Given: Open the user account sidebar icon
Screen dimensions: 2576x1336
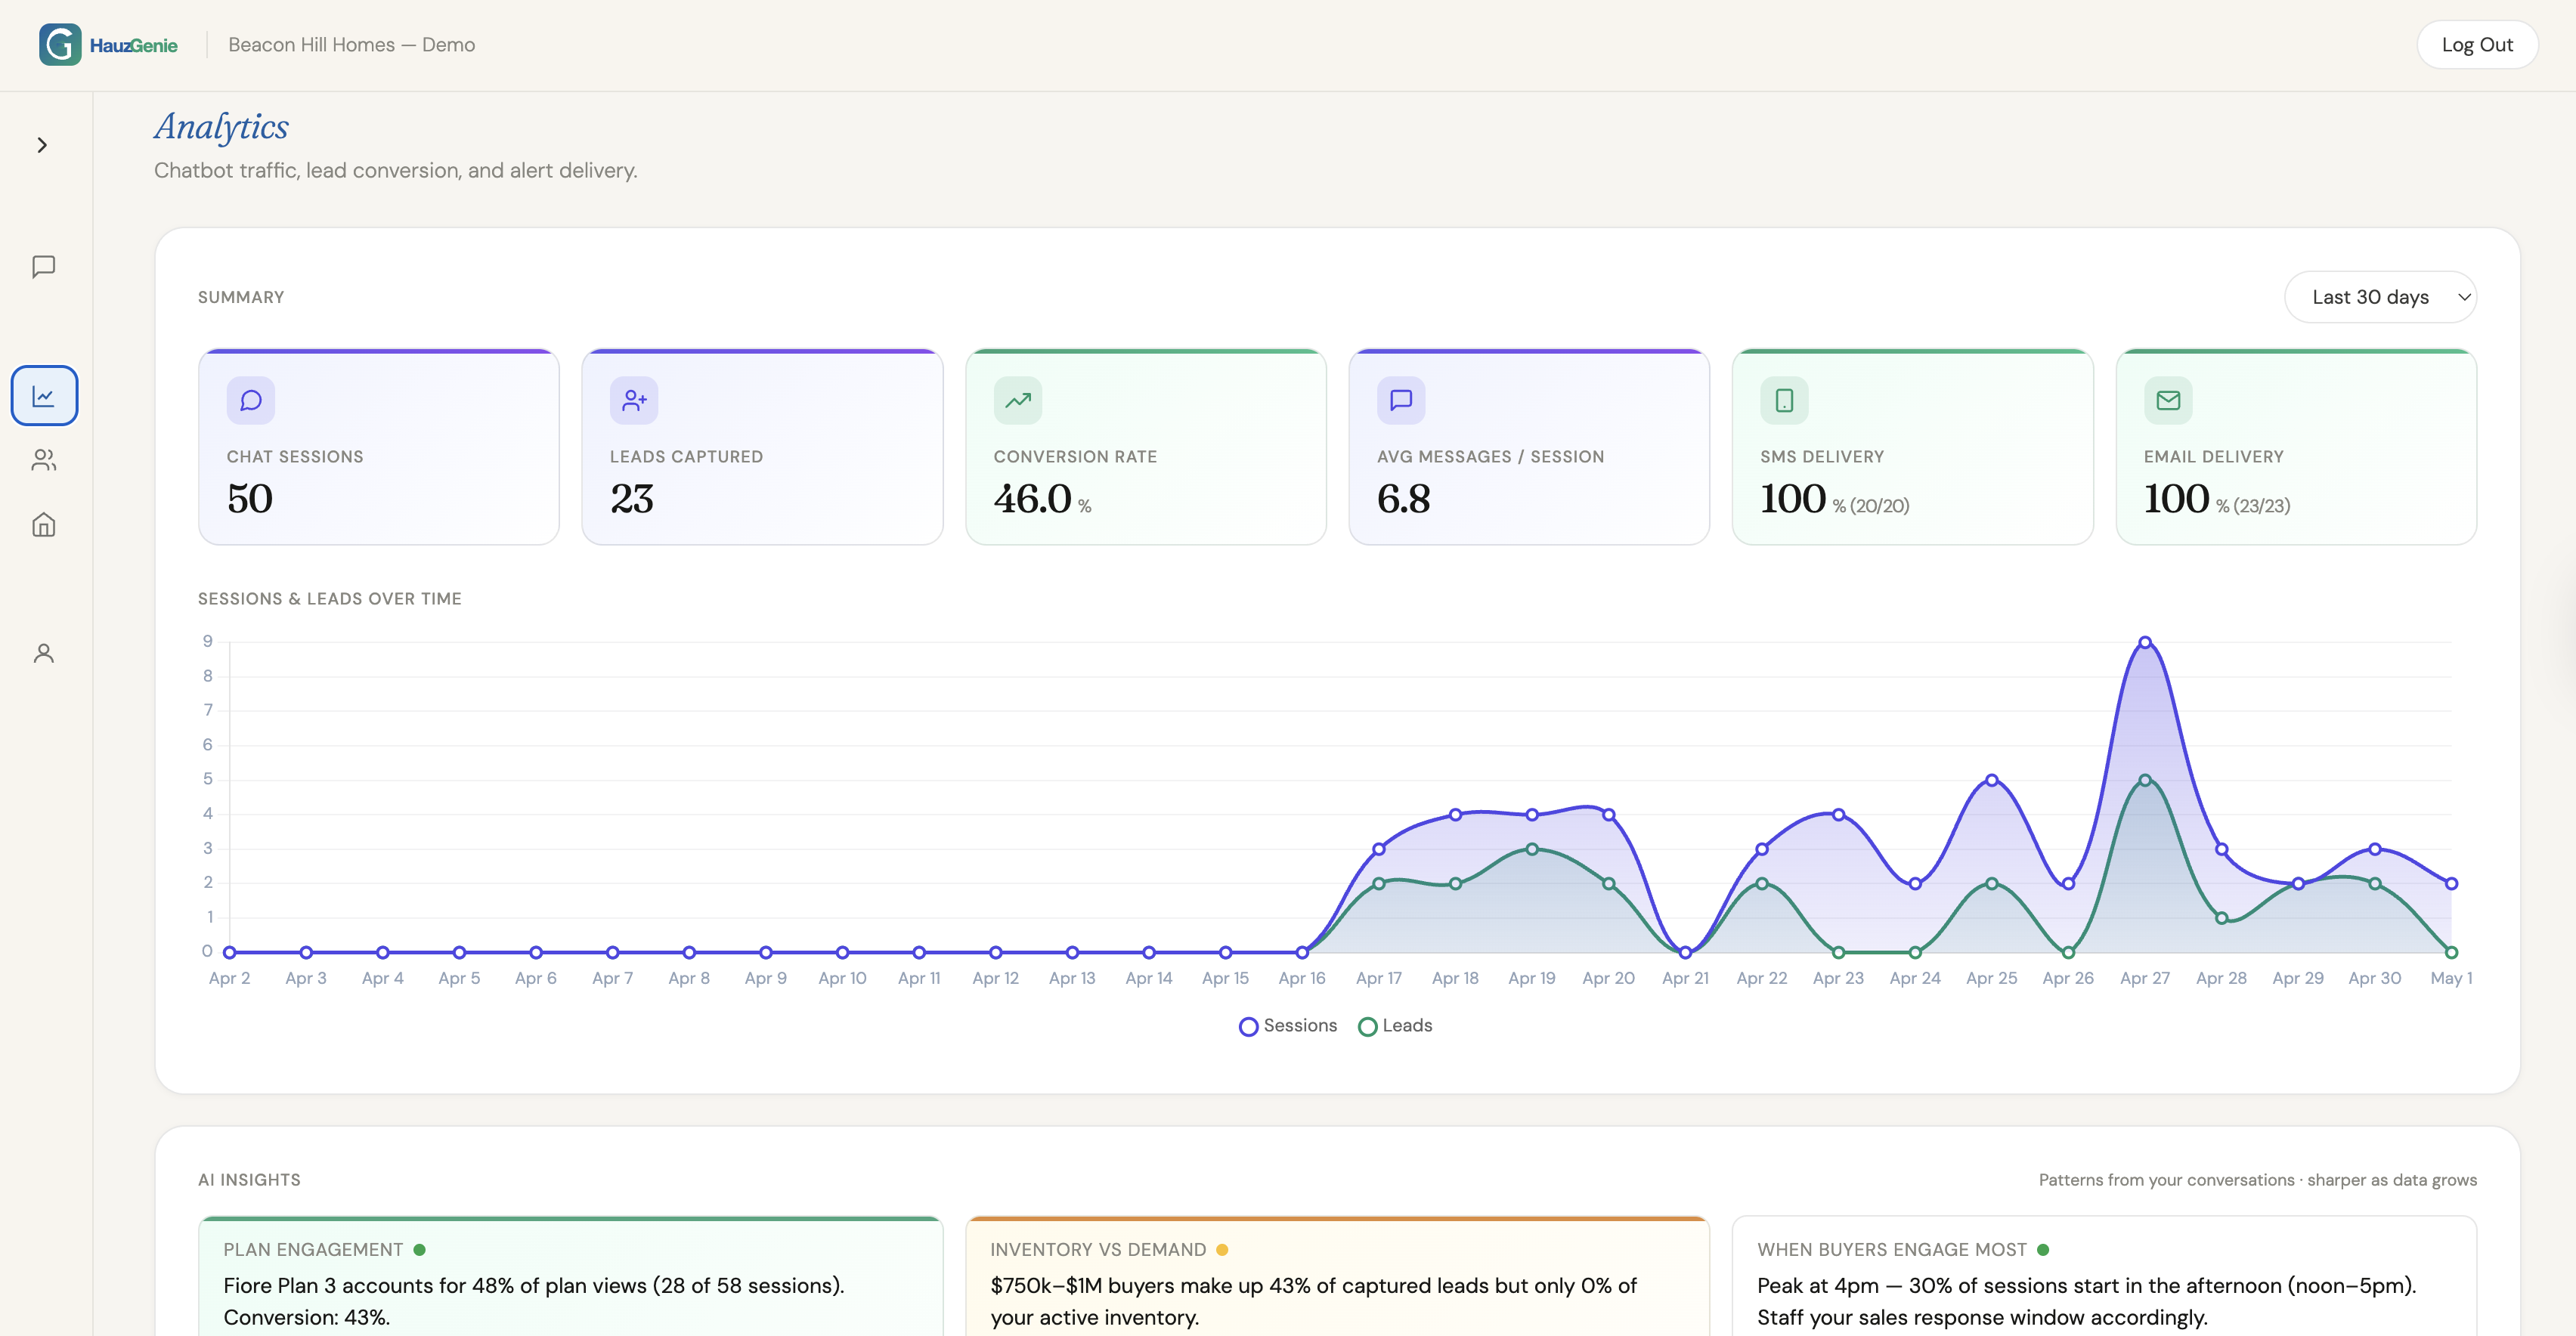Looking at the screenshot, I should point(43,653).
